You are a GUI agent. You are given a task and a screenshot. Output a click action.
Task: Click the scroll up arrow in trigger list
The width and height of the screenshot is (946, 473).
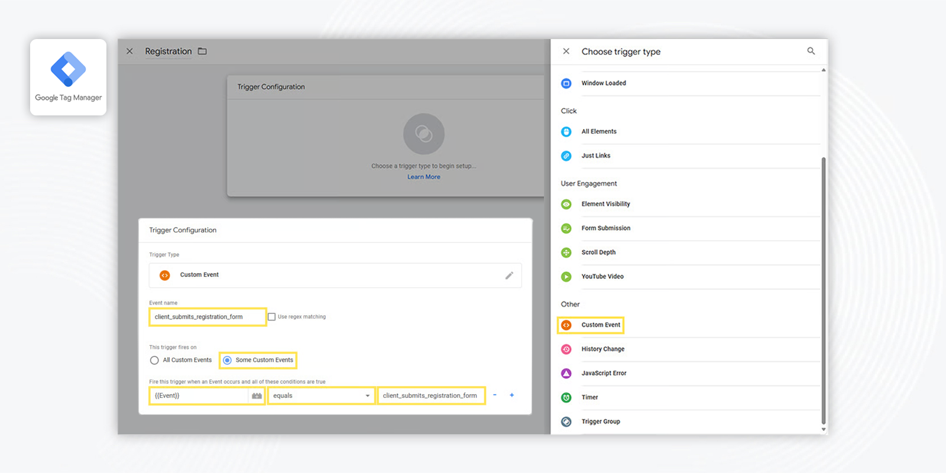click(x=824, y=70)
